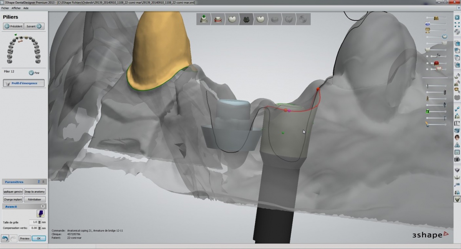The image size is (461, 249).
Task: Select the second workflow step icon with red ring
Action: (218, 19)
